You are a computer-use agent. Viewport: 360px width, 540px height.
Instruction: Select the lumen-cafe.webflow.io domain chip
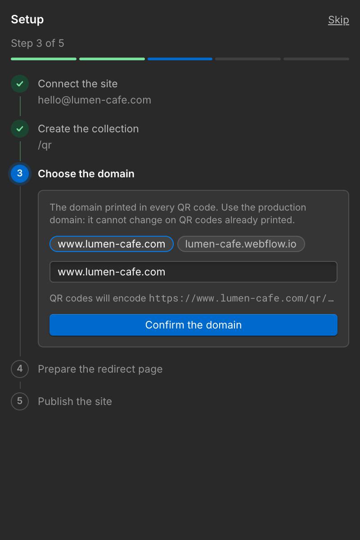coord(241,244)
